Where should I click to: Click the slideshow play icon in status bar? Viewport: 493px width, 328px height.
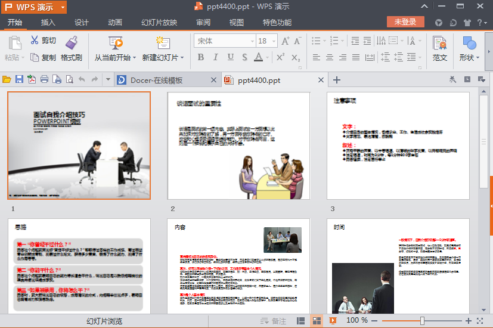click(x=333, y=320)
